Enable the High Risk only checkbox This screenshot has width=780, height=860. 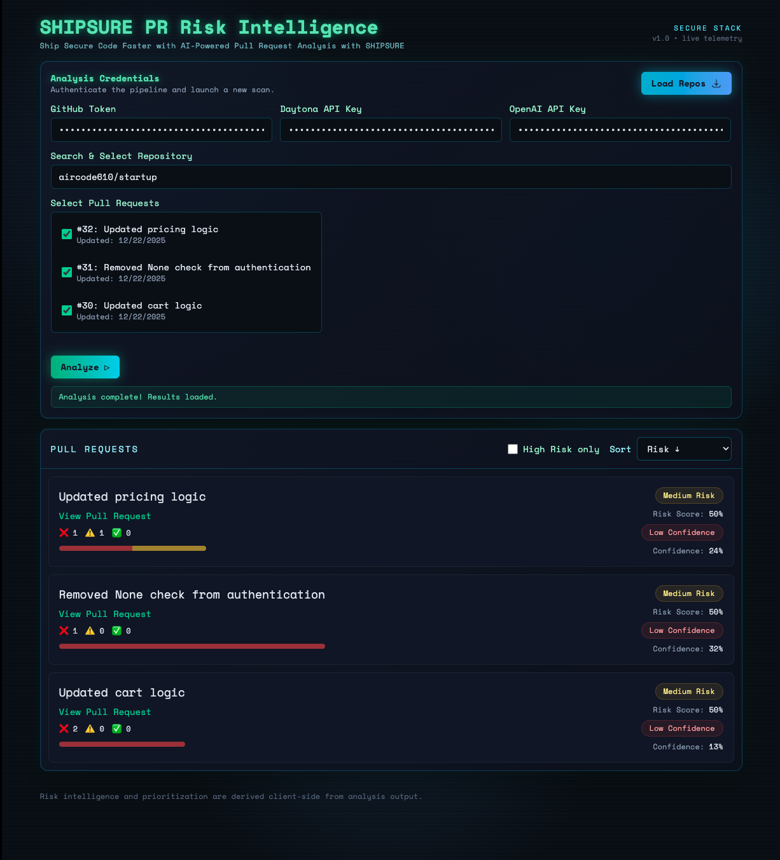coord(513,449)
